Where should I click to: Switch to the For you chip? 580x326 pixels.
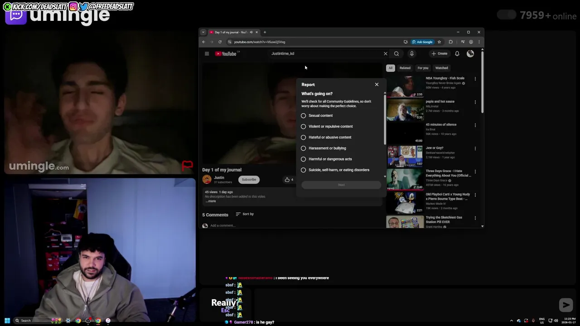pyautogui.click(x=423, y=68)
